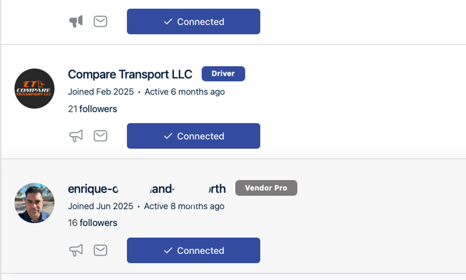Viewport: 466px width, 280px height.
Task: Click the Vendor Pro badge
Action: coord(266,188)
